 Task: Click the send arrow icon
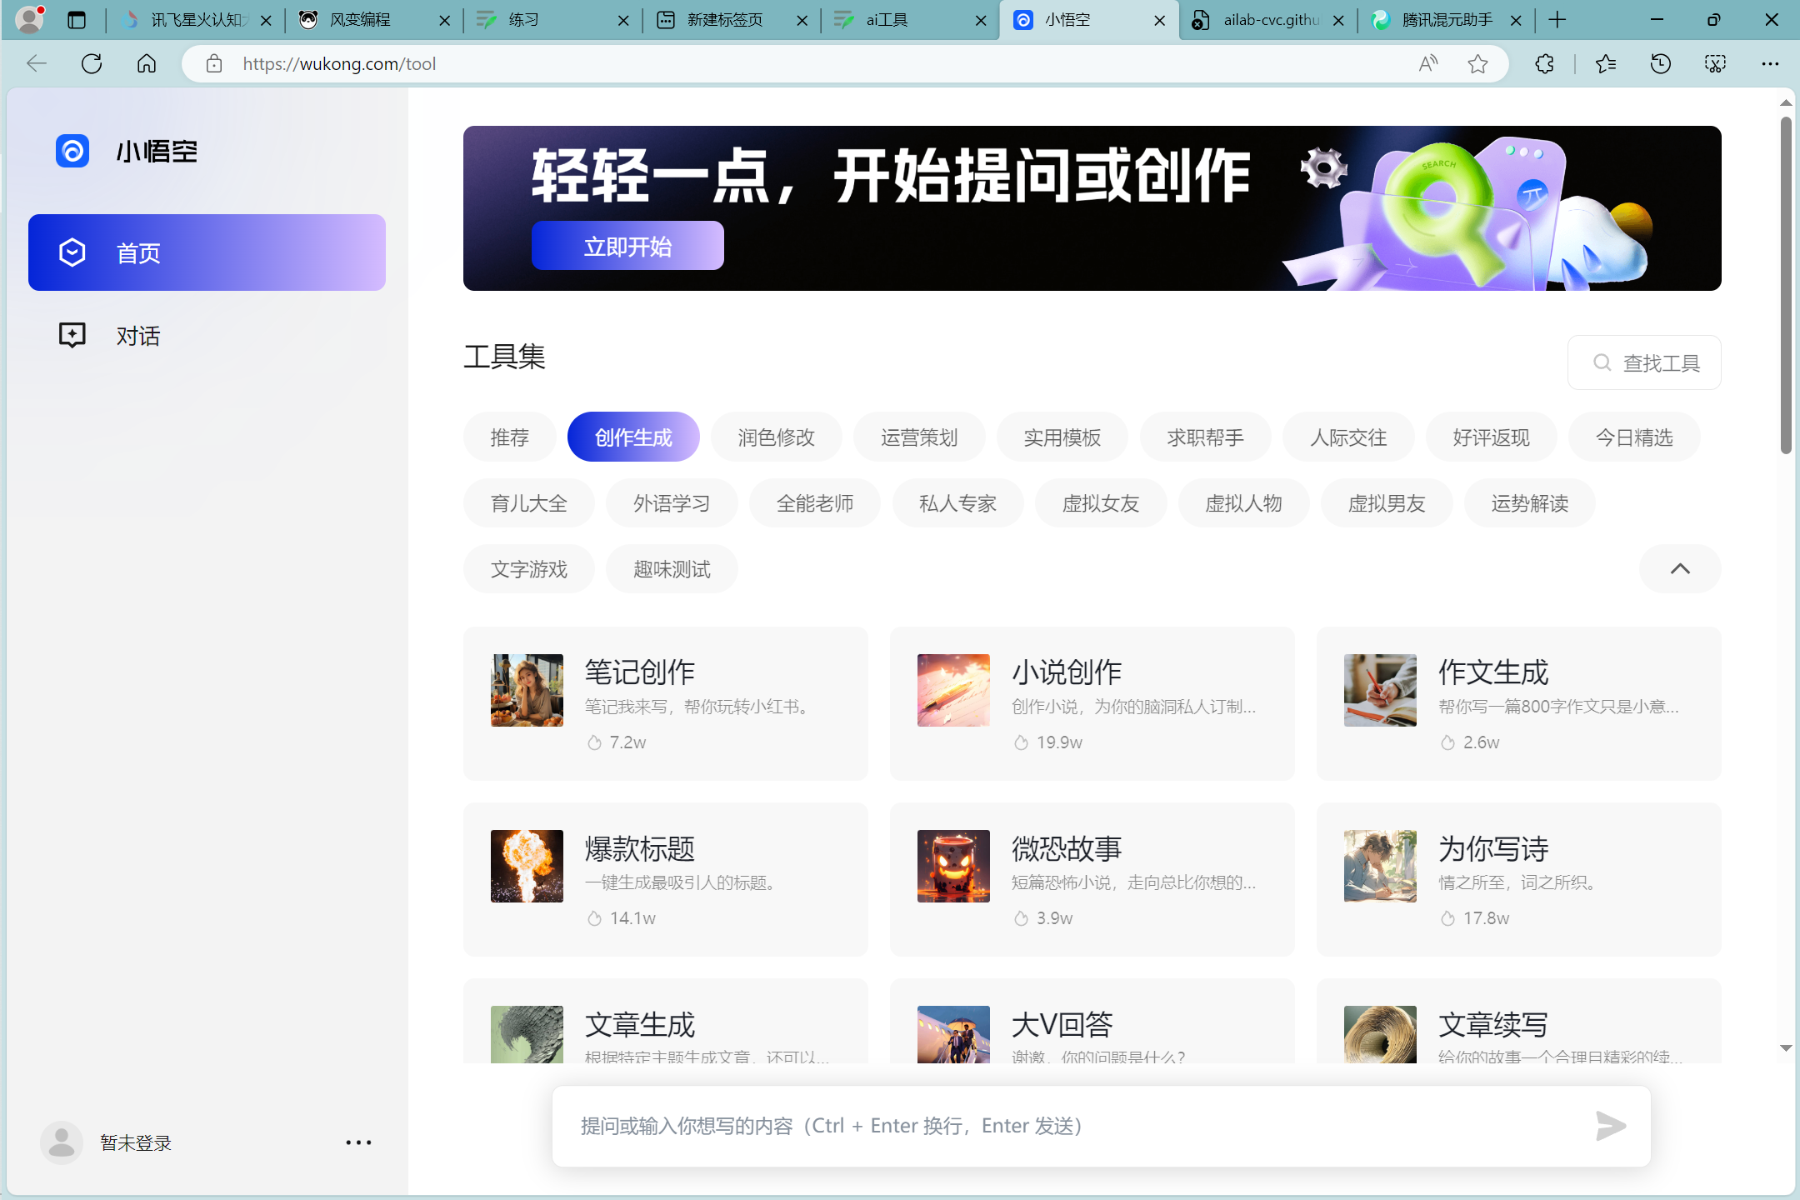(1610, 1126)
